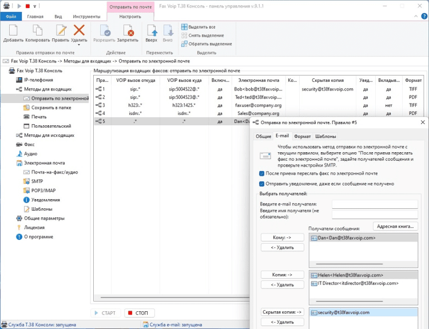Toggle 'После приема переслать факс' checkbox

point(261,173)
